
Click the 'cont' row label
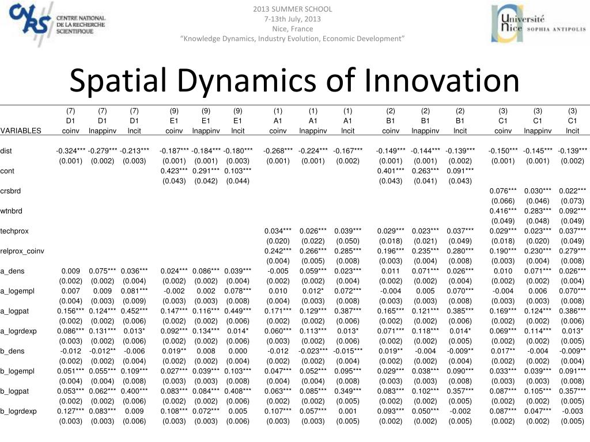(x=7, y=171)
